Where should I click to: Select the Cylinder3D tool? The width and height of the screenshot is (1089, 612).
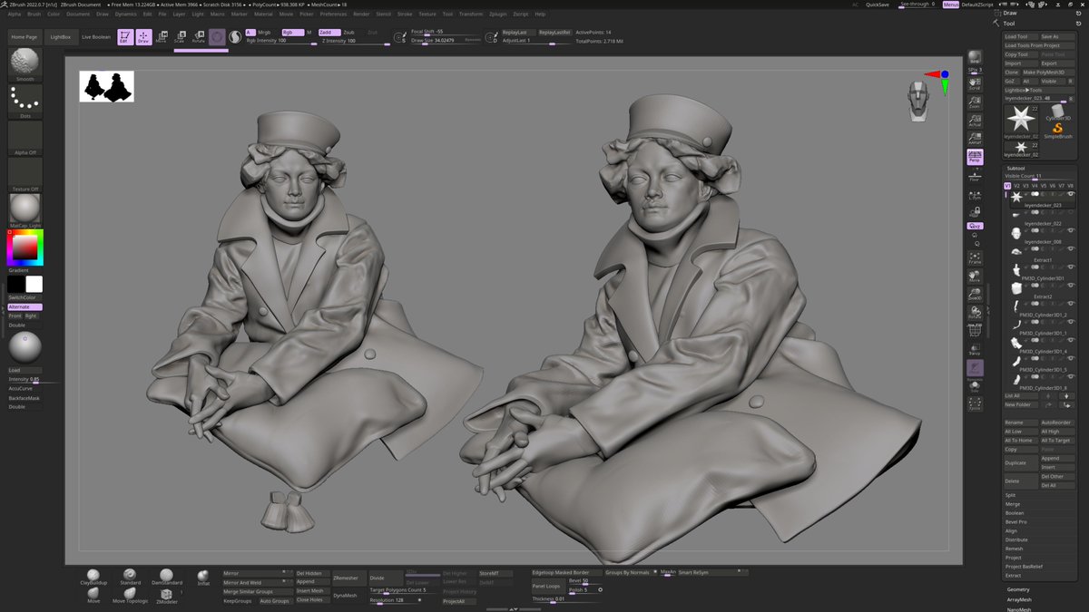pyautogui.click(x=1055, y=112)
